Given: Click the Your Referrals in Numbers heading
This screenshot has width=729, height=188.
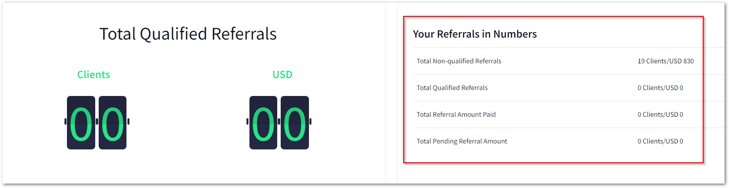Looking at the screenshot, I should click(475, 34).
